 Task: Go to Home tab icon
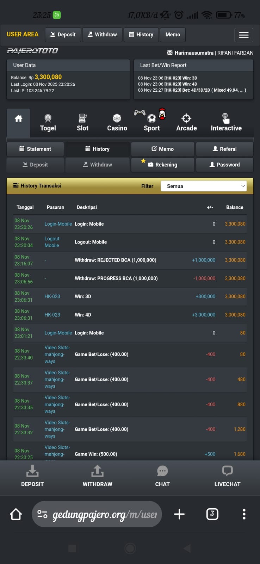(18, 119)
